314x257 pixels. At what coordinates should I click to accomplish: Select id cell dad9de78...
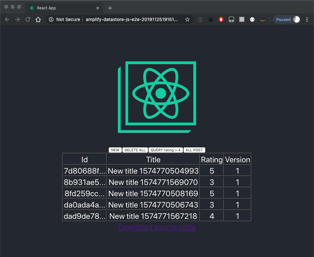click(x=84, y=216)
